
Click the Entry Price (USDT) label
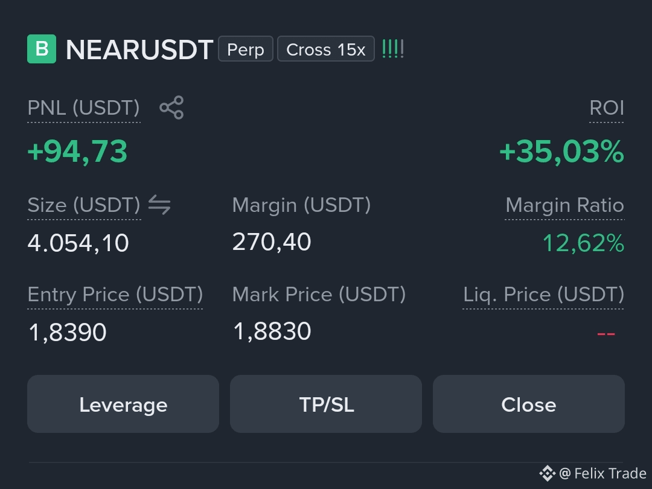tap(115, 295)
